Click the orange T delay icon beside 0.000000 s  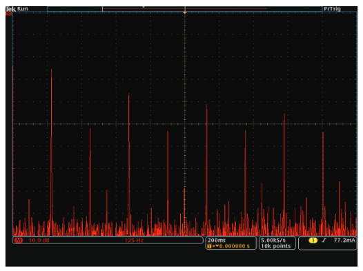click(210, 246)
